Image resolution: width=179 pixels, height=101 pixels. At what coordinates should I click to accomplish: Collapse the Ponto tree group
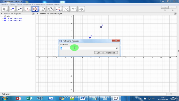[x=2, y=16]
